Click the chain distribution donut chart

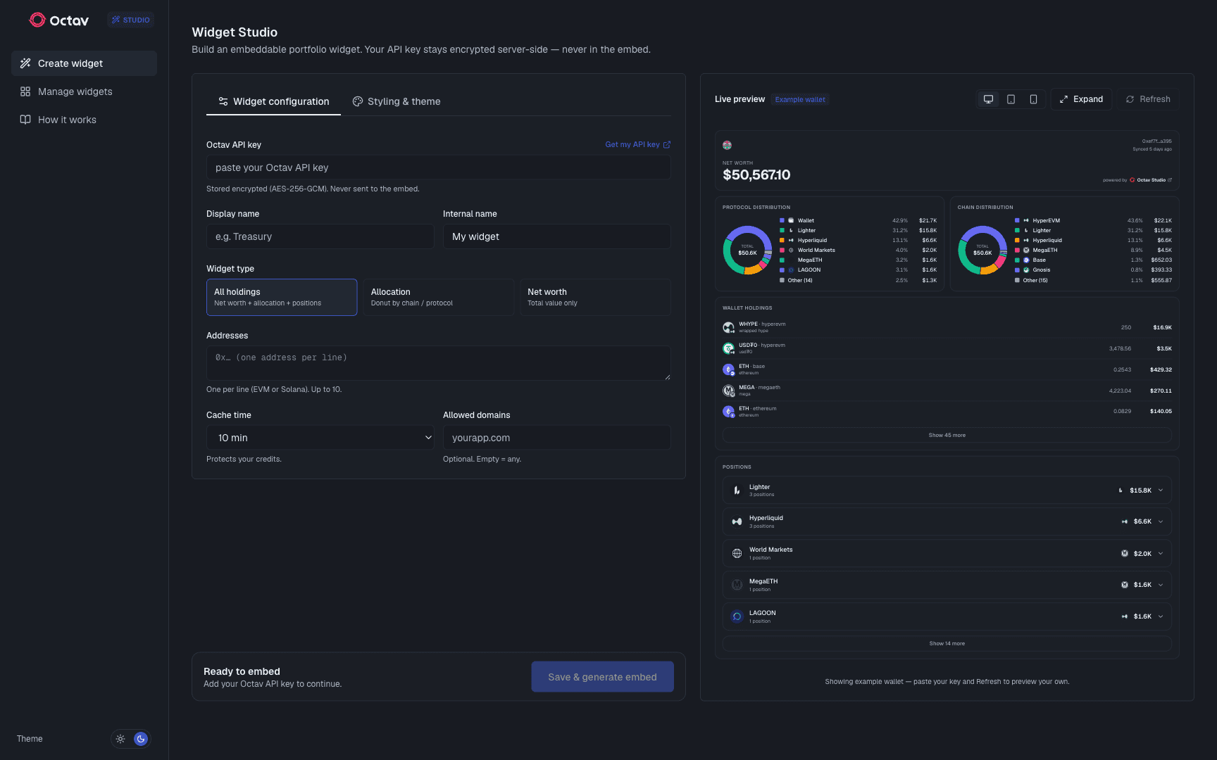[982, 250]
